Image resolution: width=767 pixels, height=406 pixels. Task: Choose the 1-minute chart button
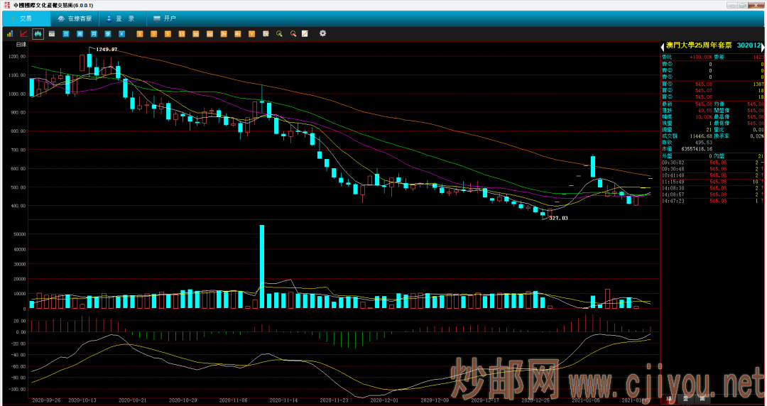pyautogui.click(x=139, y=34)
